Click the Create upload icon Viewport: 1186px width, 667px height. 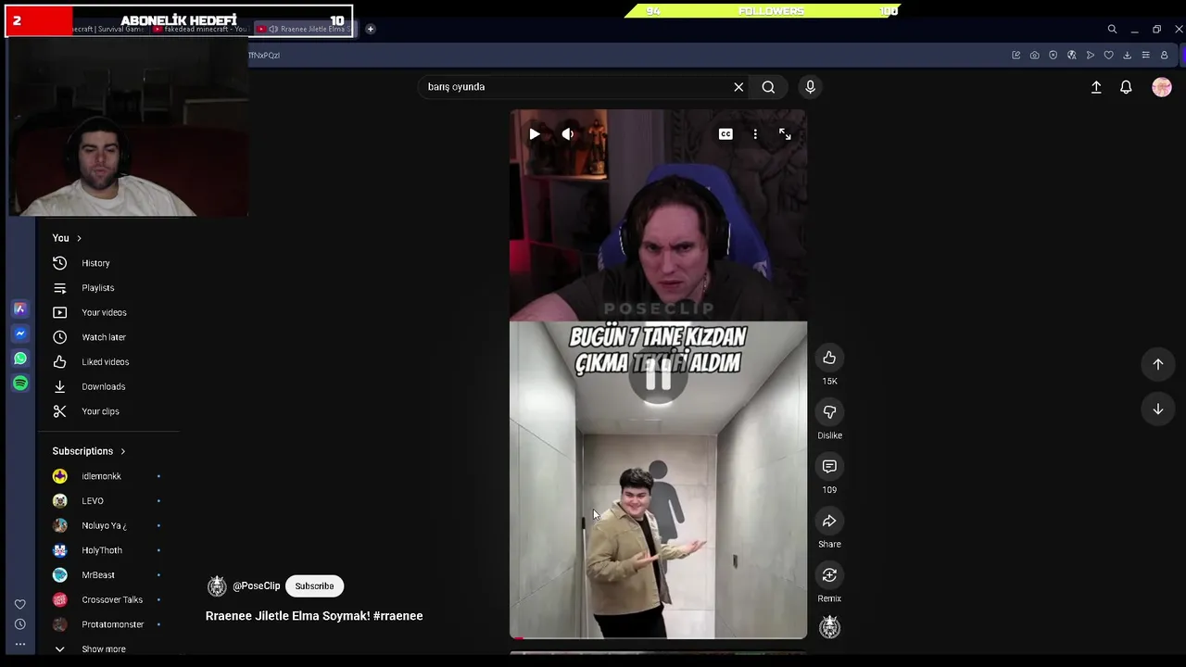point(1096,87)
